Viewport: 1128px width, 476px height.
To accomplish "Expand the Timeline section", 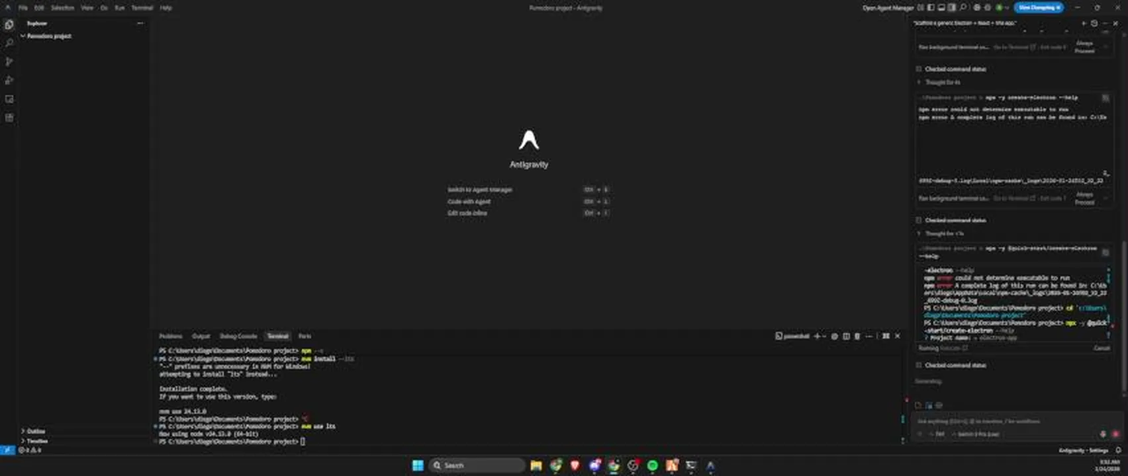I will click(x=36, y=441).
